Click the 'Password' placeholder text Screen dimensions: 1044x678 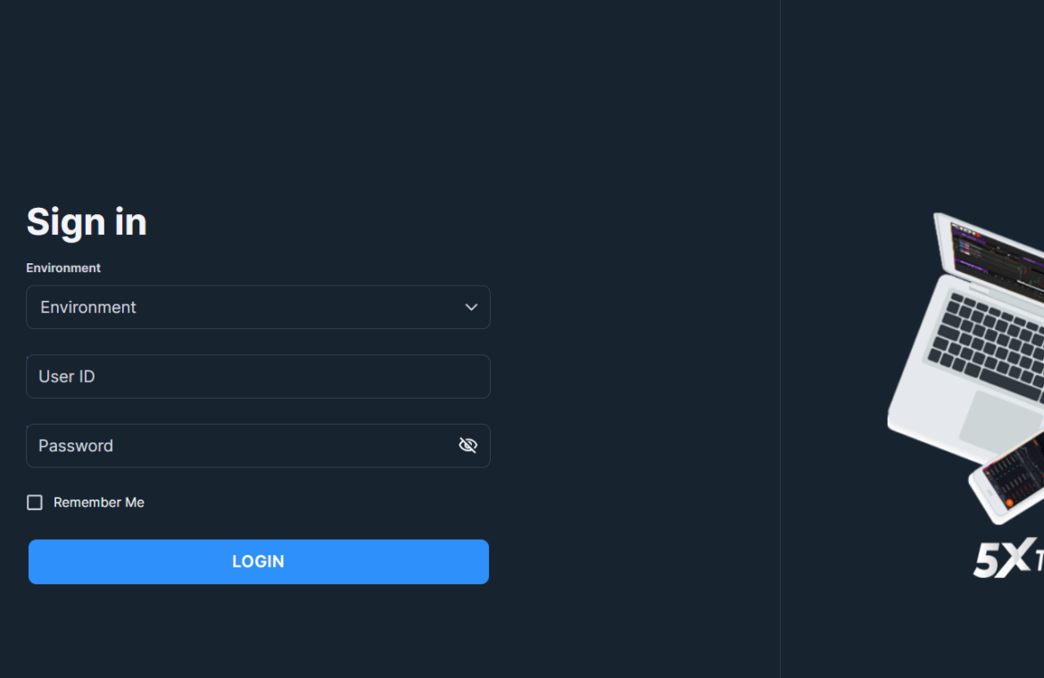pos(76,446)
